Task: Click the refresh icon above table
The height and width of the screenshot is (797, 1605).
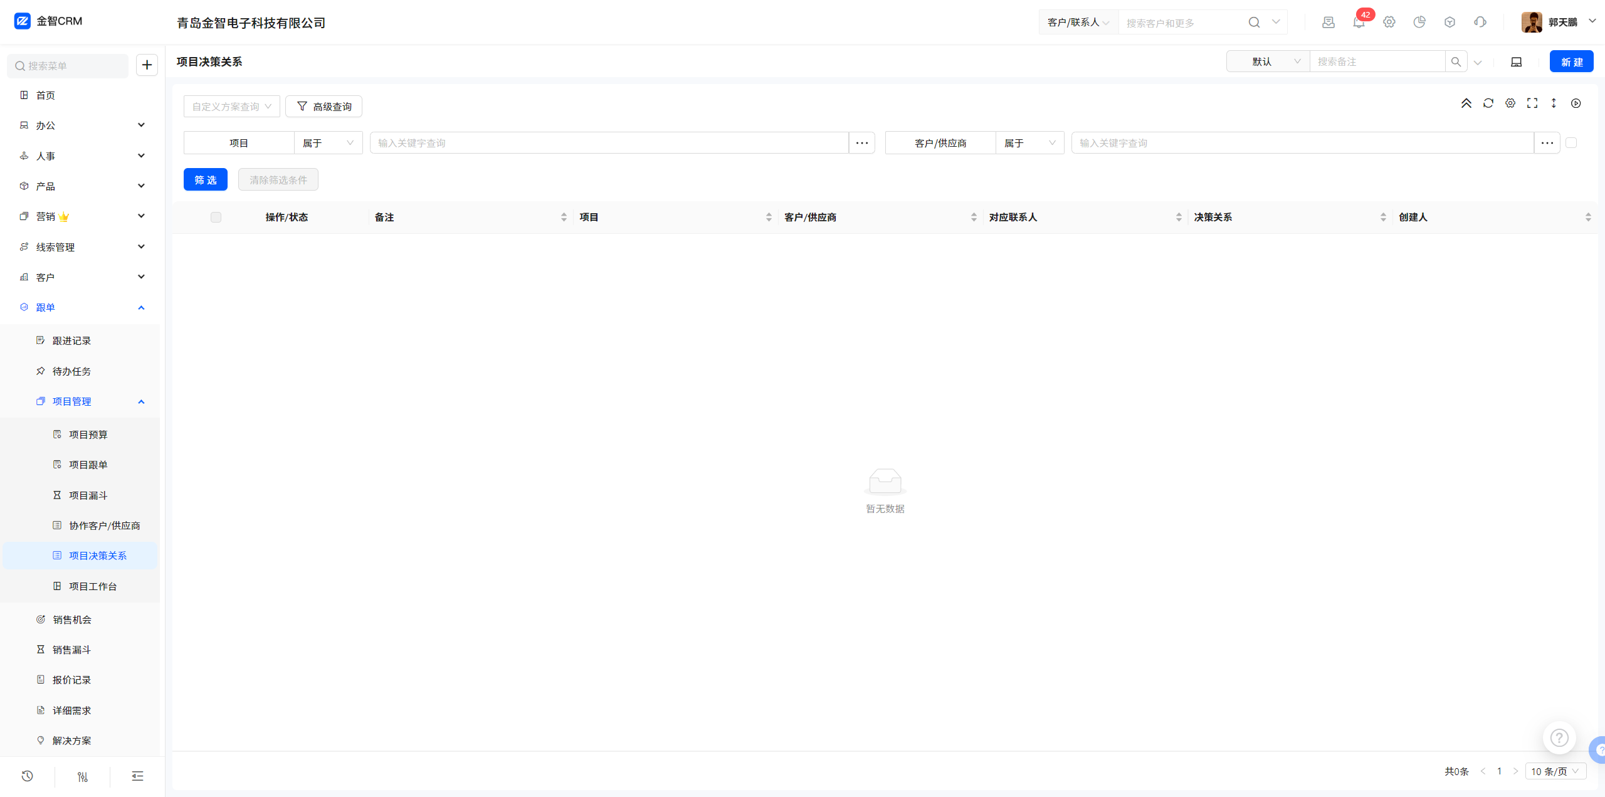Action: point(1488,103)
